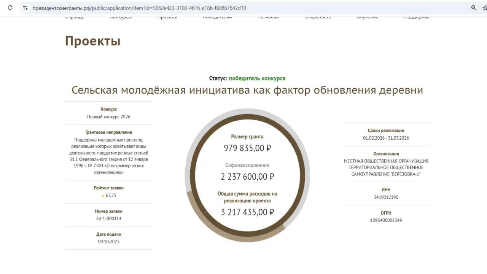The height and width of the screenshot is (274, 487).
Task: Open the Поддержка section
Action: coord(417,16)
